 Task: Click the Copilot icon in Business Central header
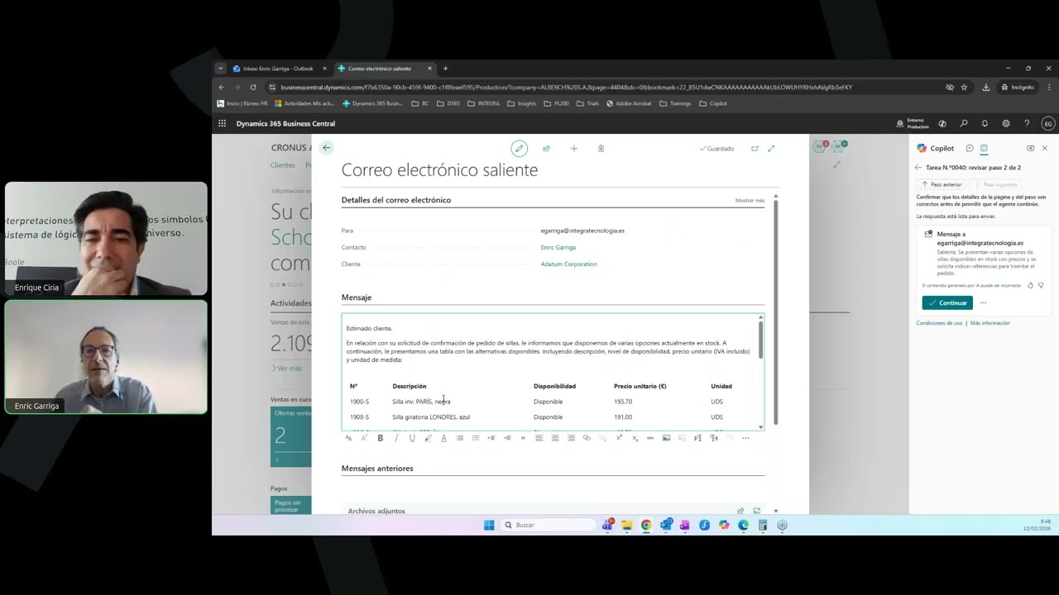pos(942,124)
